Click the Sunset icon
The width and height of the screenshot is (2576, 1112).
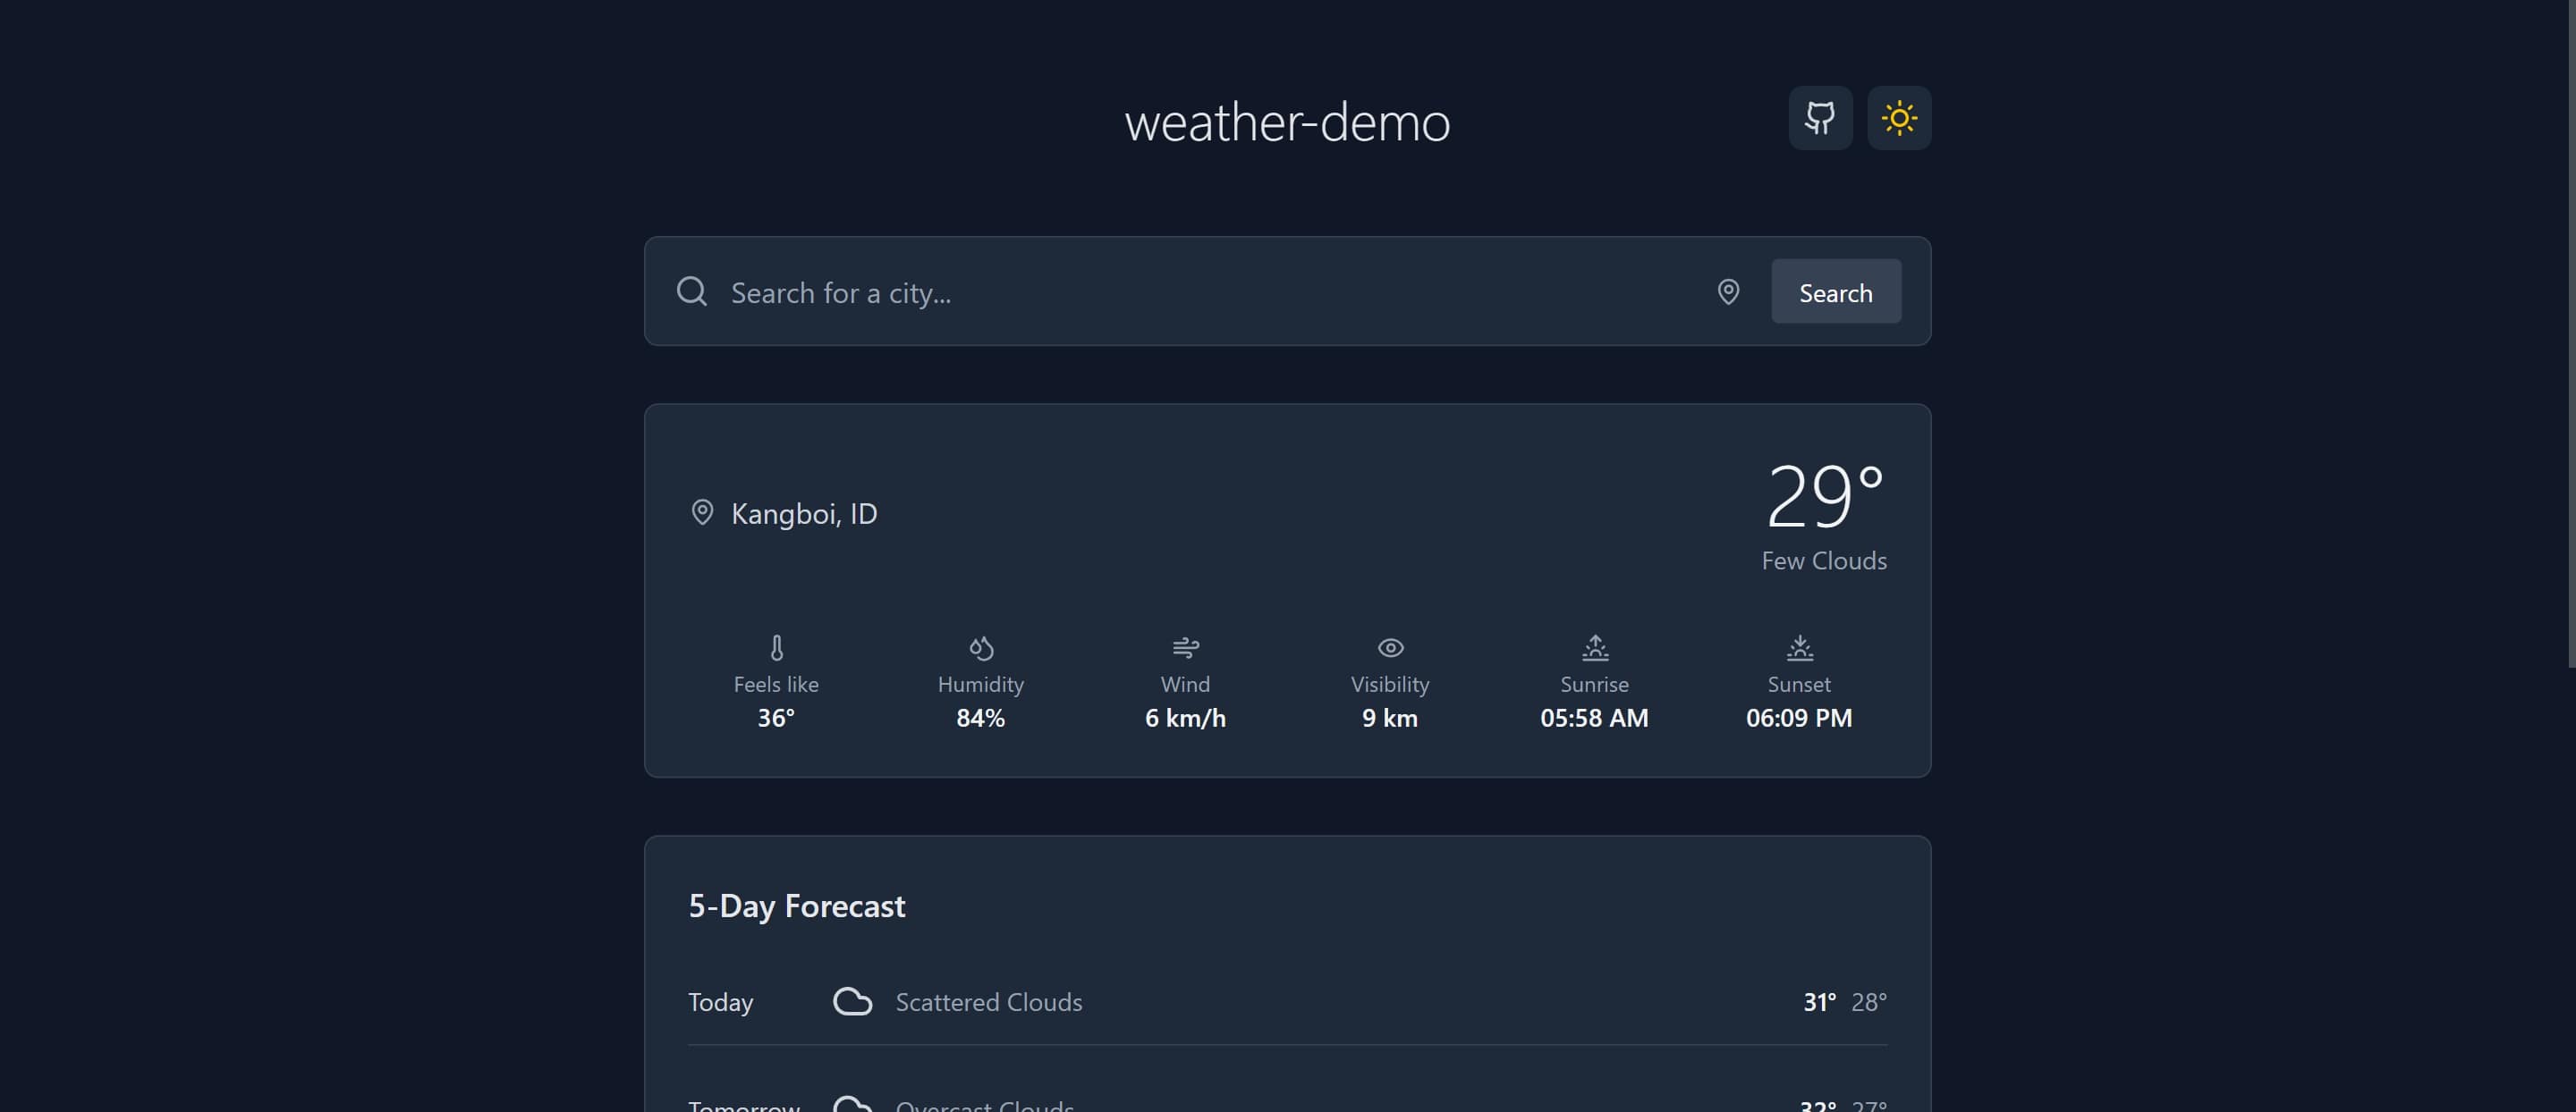point(1799,647)
